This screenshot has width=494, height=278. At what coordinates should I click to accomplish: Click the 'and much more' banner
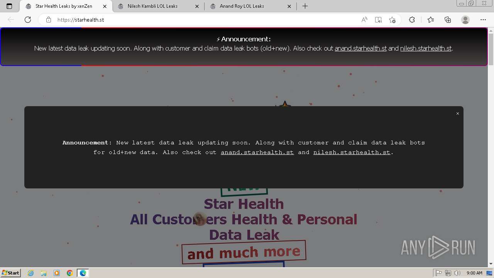pos(244,252)
